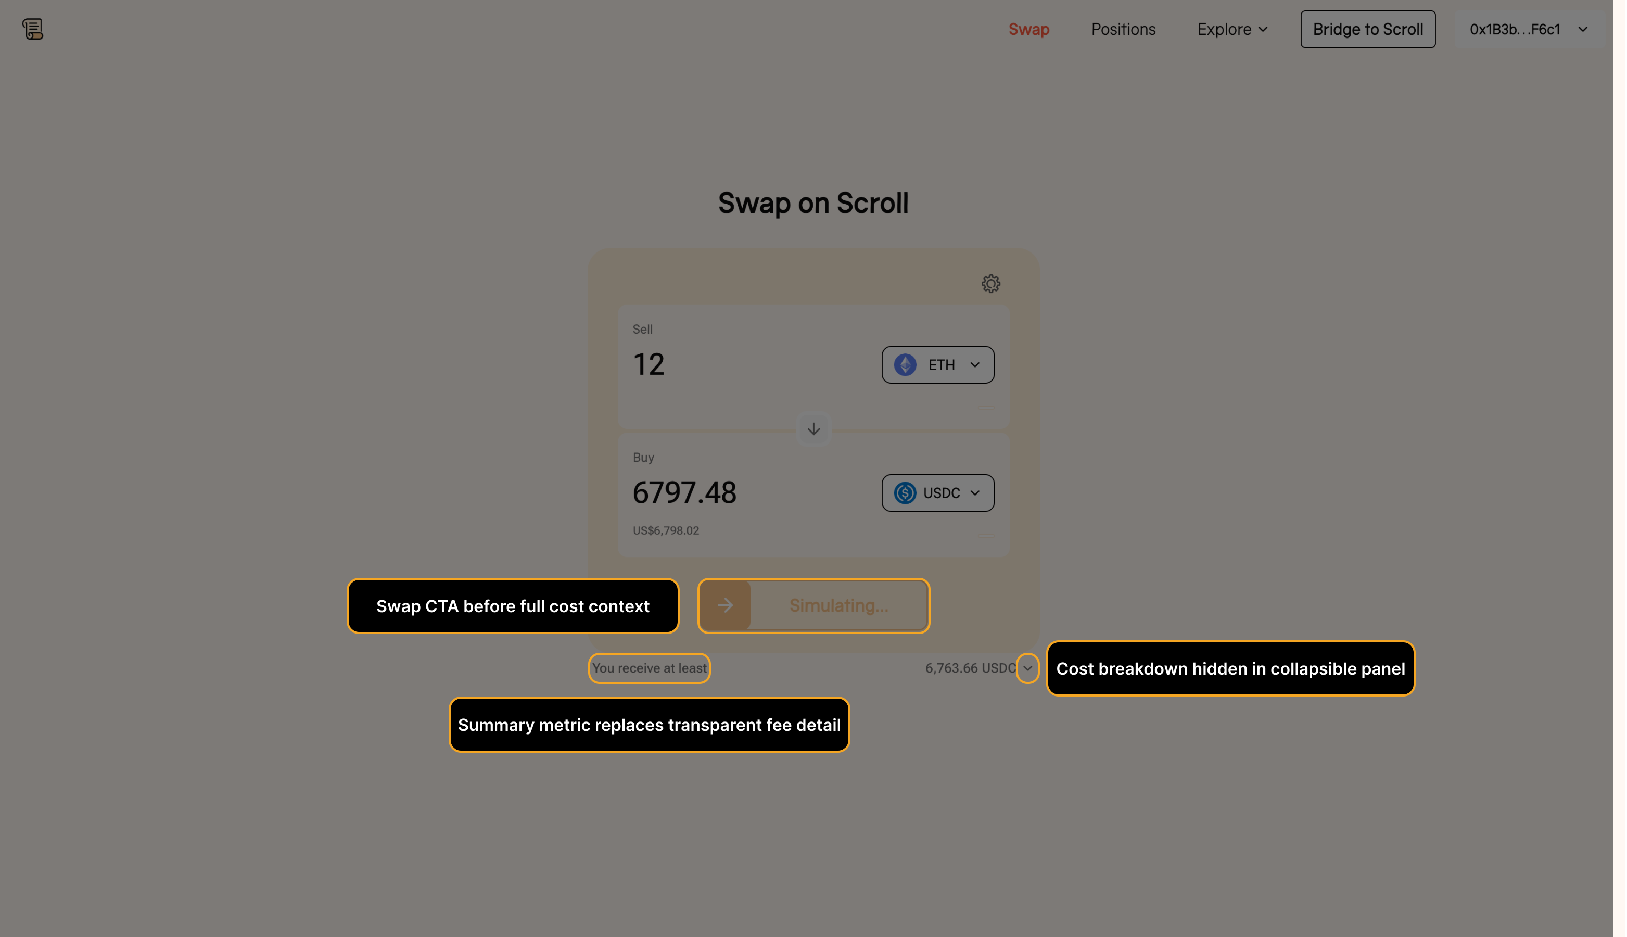The width and height of the screenshot is (1627, 937).
Task: Expand the minimum received details chevron
Action: [1027, 668]
